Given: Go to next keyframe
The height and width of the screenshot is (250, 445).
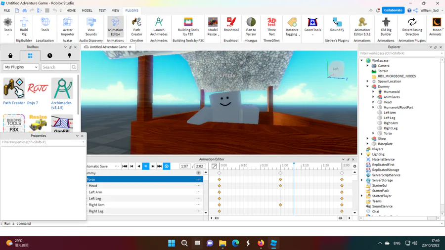Looking at the screenshot, I should (153, 166).
